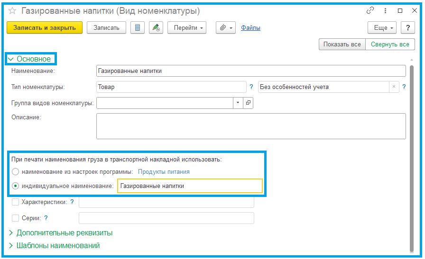This screenshot has width=425, height=259.
Task: Open help with question mark button
Action: pyautogui.click(x=408, y=28)
